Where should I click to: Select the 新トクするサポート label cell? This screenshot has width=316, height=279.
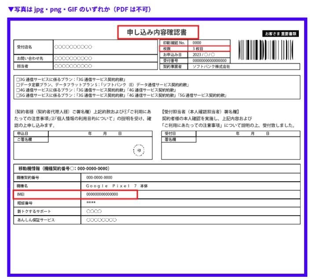tap(47, 212)
